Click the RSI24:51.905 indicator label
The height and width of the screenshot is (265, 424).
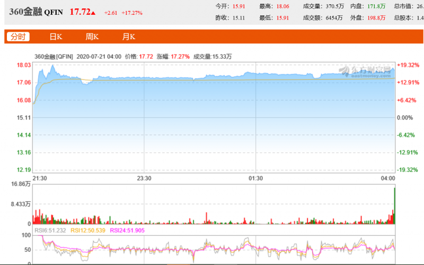[x=127, y=231]
